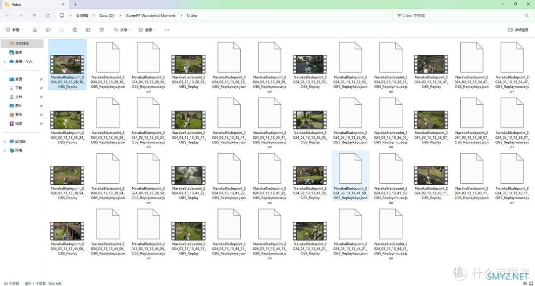This screenshot has height=286, width=535.
Task: Switch to large thumbnails view in the status bar
Action: coord(531,283)
